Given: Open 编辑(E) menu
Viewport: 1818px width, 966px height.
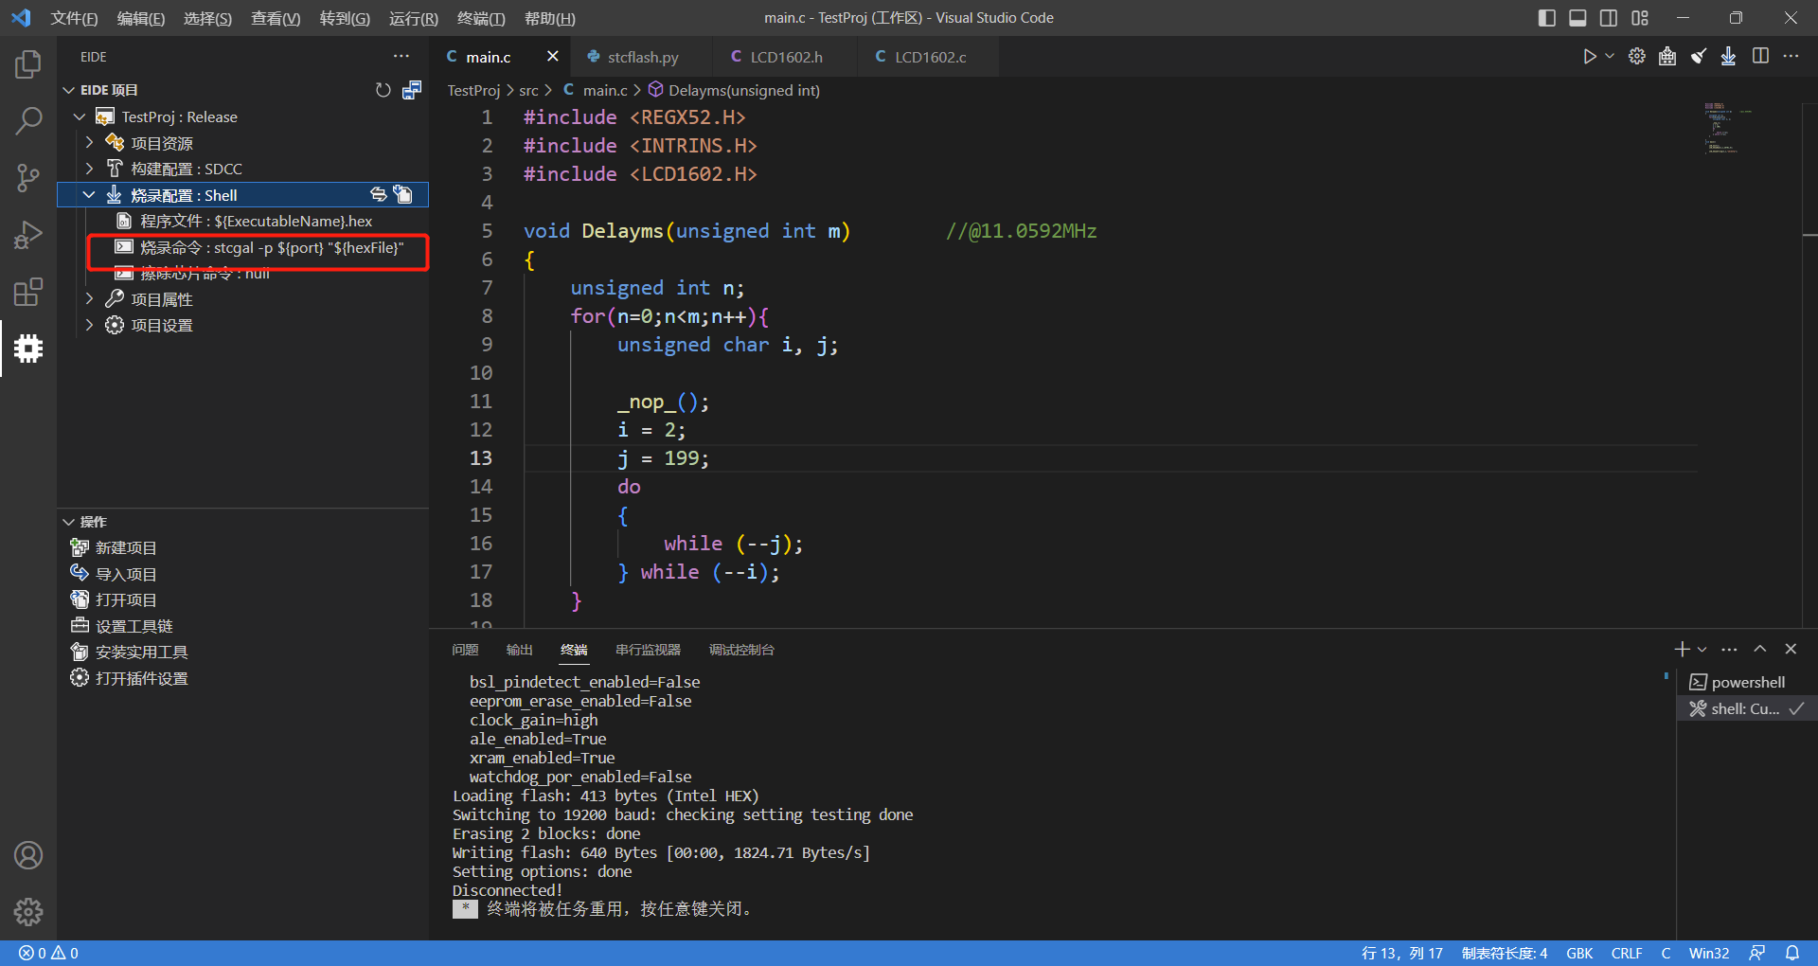Looking at the screenshot, I should [x=140, y=18].
